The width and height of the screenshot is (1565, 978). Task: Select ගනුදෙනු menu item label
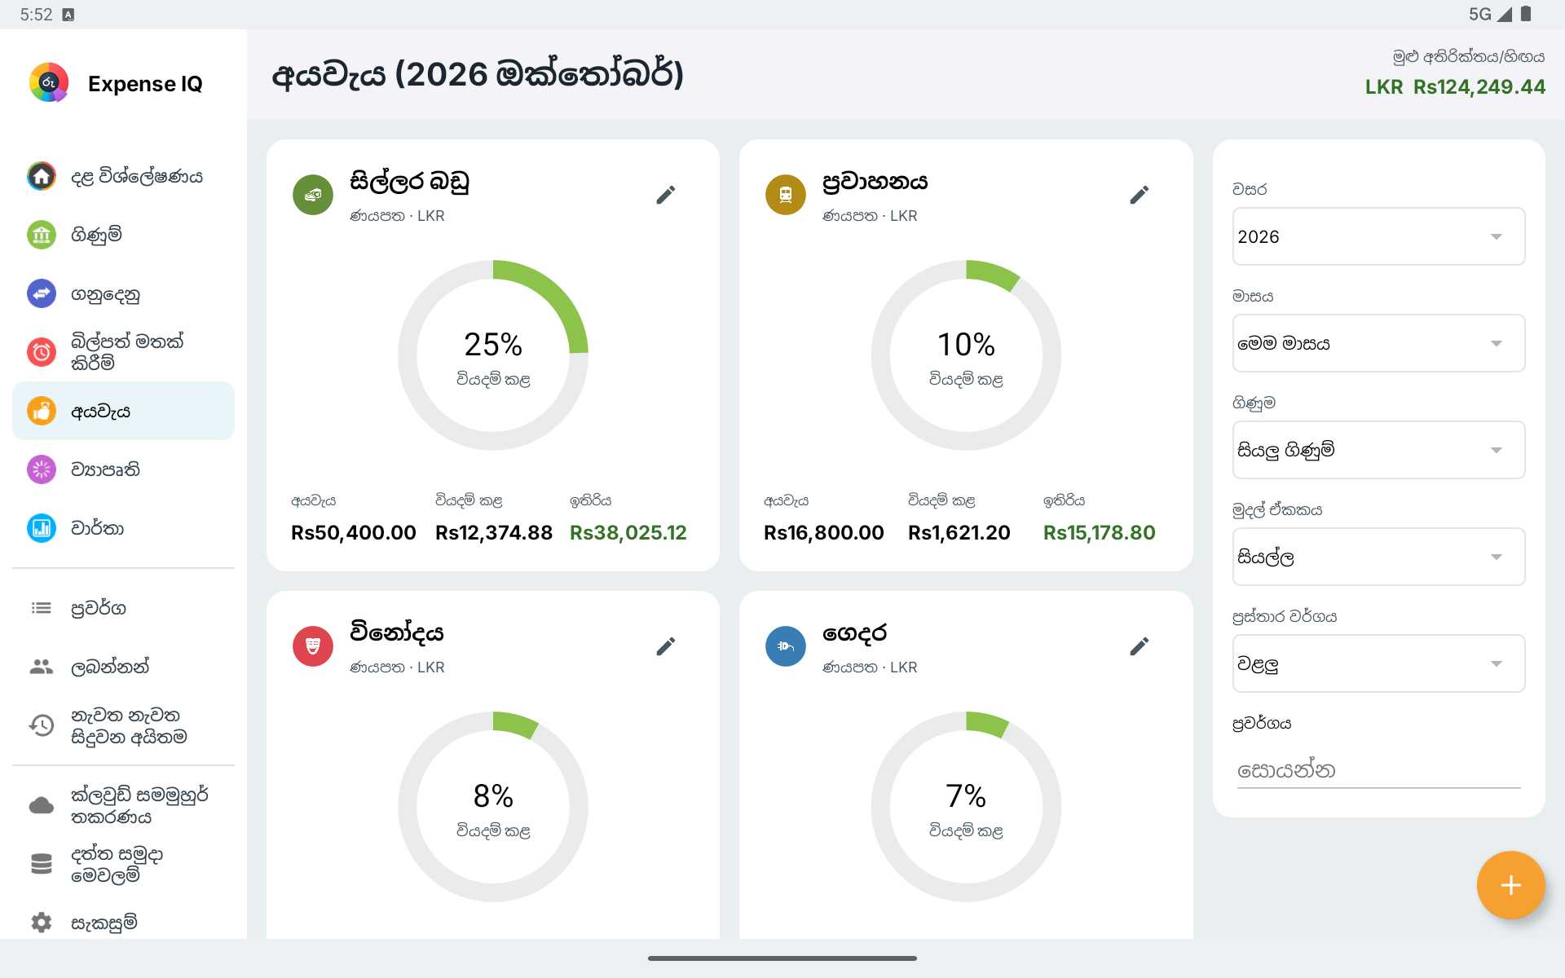[x=105, y=294]
